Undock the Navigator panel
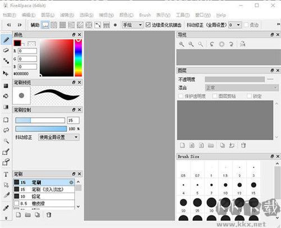This screenshot has height=228, width=281. pos(272,35)
